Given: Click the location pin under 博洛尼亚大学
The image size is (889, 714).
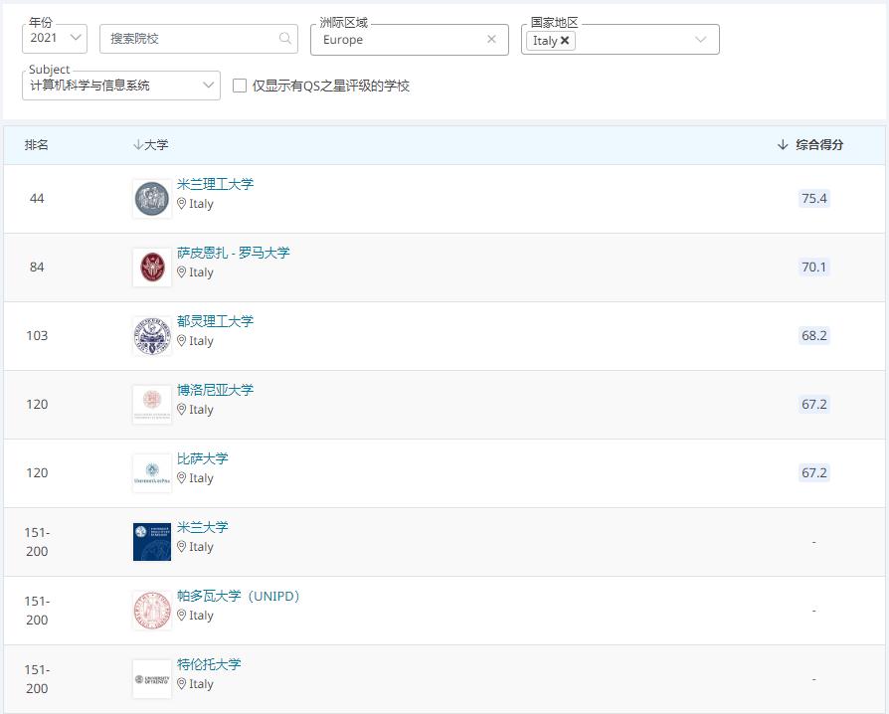Looking at the screenshot, I should 181,410.
